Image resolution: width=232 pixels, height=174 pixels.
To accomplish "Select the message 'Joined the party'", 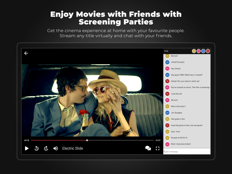I will pyautogui.click(x=178, y=62).
